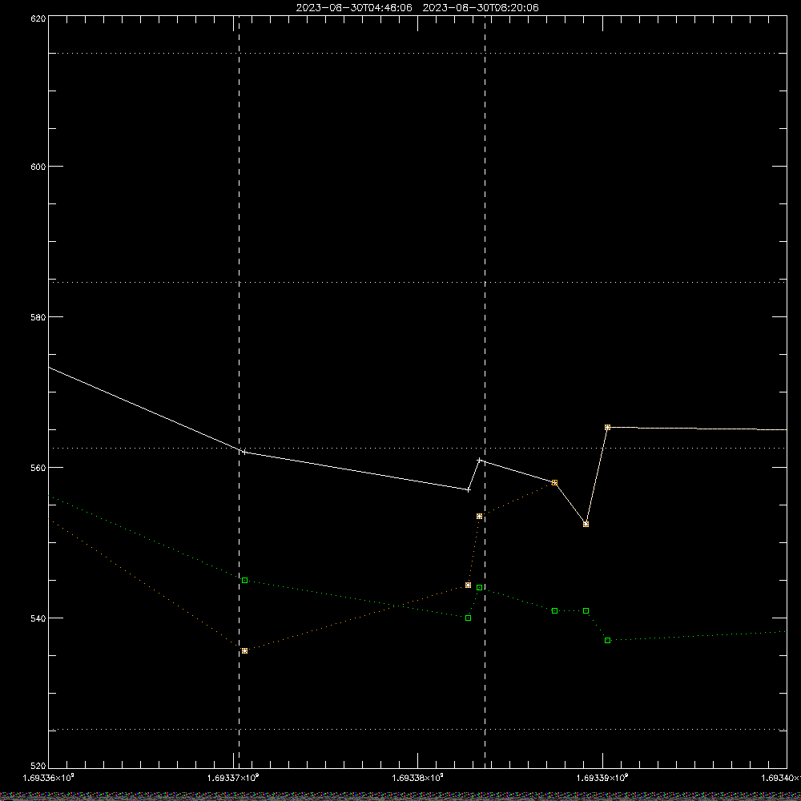This screenshot has height=801, width=801.
Task: Select orange marker where dotted orange joins white line
Action: click(555, 483)
